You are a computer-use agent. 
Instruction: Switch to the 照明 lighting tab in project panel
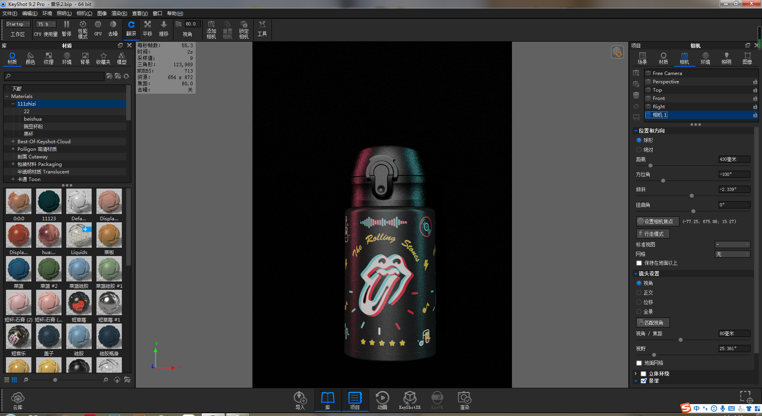726,58
